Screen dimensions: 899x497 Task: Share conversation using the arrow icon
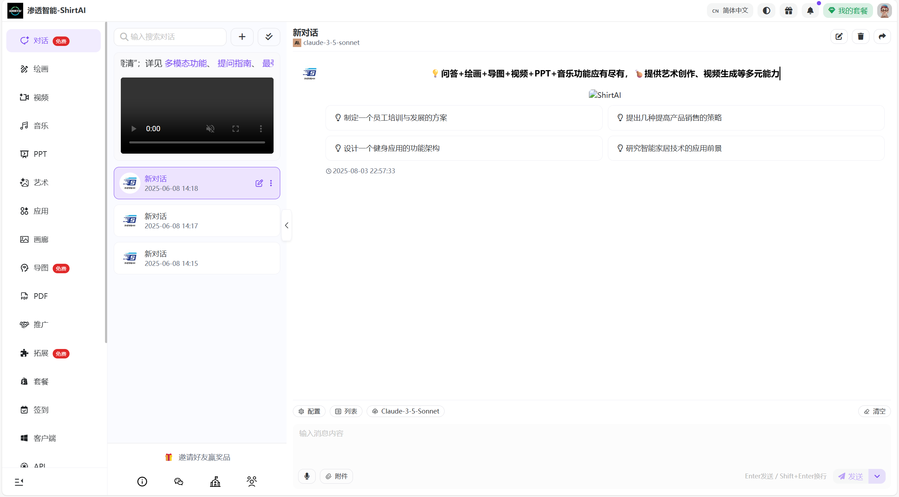(x=882, y=36)
